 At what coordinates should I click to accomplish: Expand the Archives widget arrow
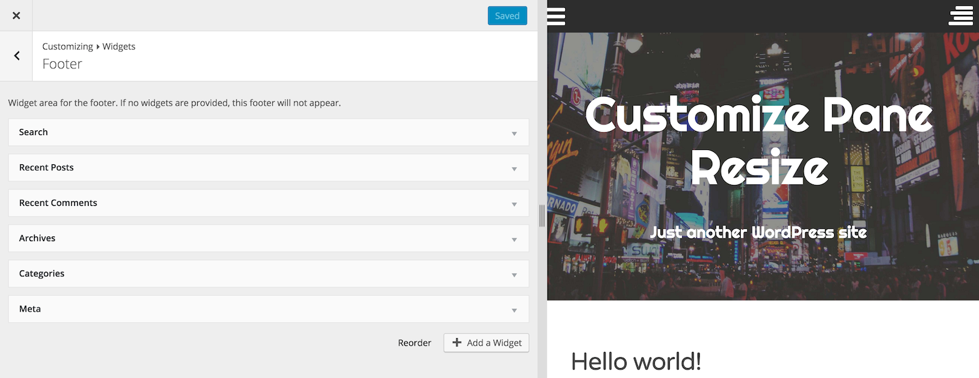click(514, 239)
